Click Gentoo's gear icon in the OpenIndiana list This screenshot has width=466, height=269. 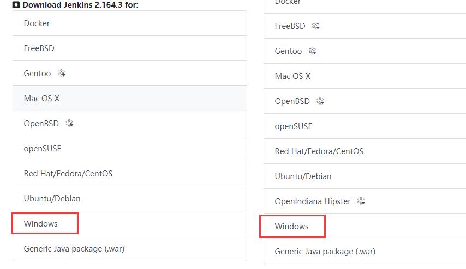click(x=312, y=51)
